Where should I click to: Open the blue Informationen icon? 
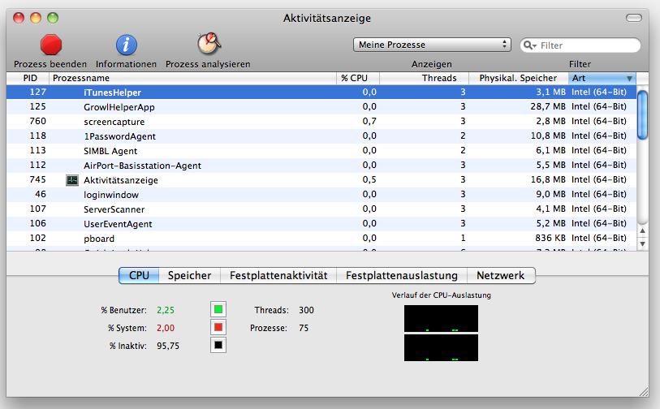127,45
